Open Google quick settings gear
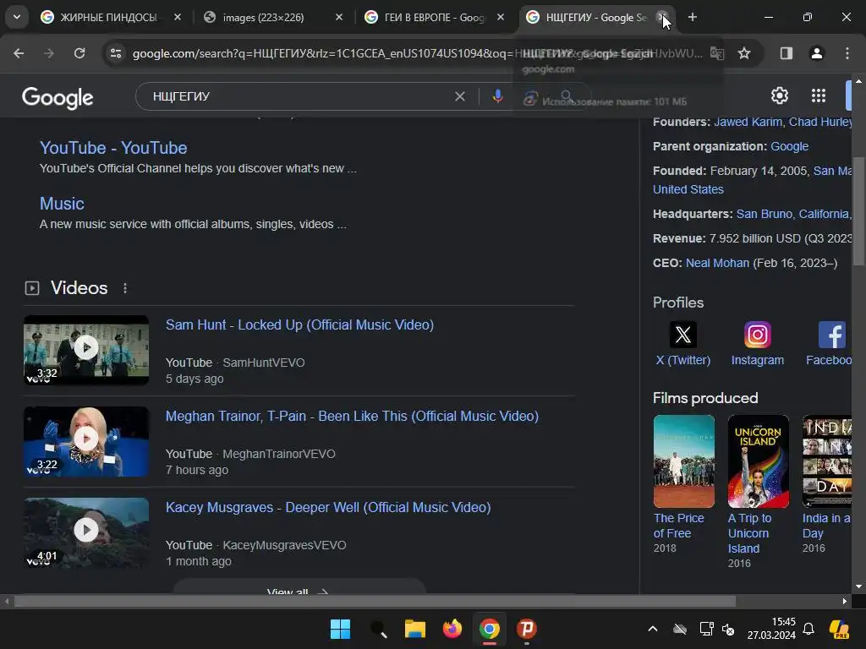866x649 pixels. coord(779,96)
